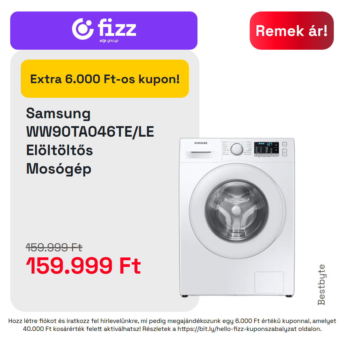Image resolution: width=344 pixels, height=344 pixels.
Task: Click the washing machine start/pause button
Action: 284,152
